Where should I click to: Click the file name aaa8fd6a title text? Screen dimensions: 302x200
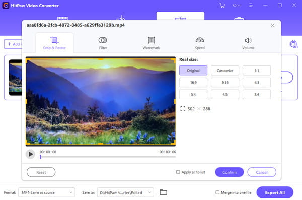click(75, 25)
